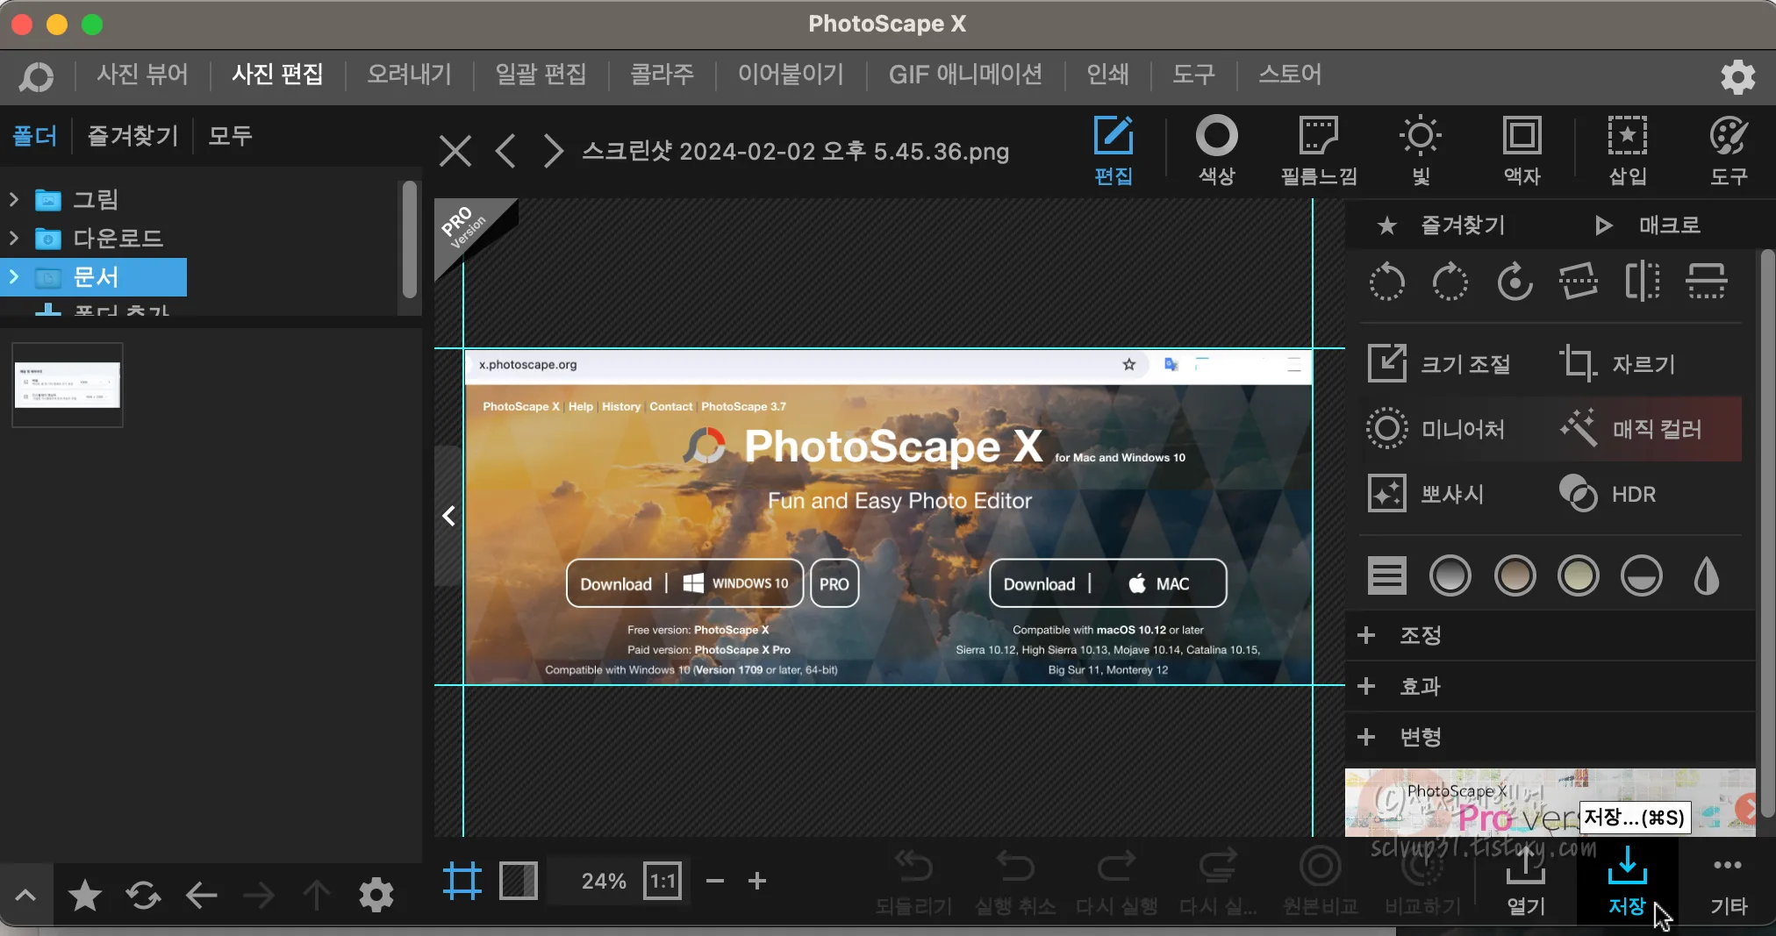
Task: Open the 색상 (Color) panel
Action: tap(1216, 151)
